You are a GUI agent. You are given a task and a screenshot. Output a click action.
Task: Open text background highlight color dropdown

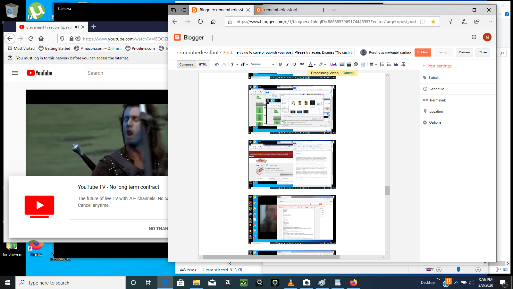tap(322, 64)
